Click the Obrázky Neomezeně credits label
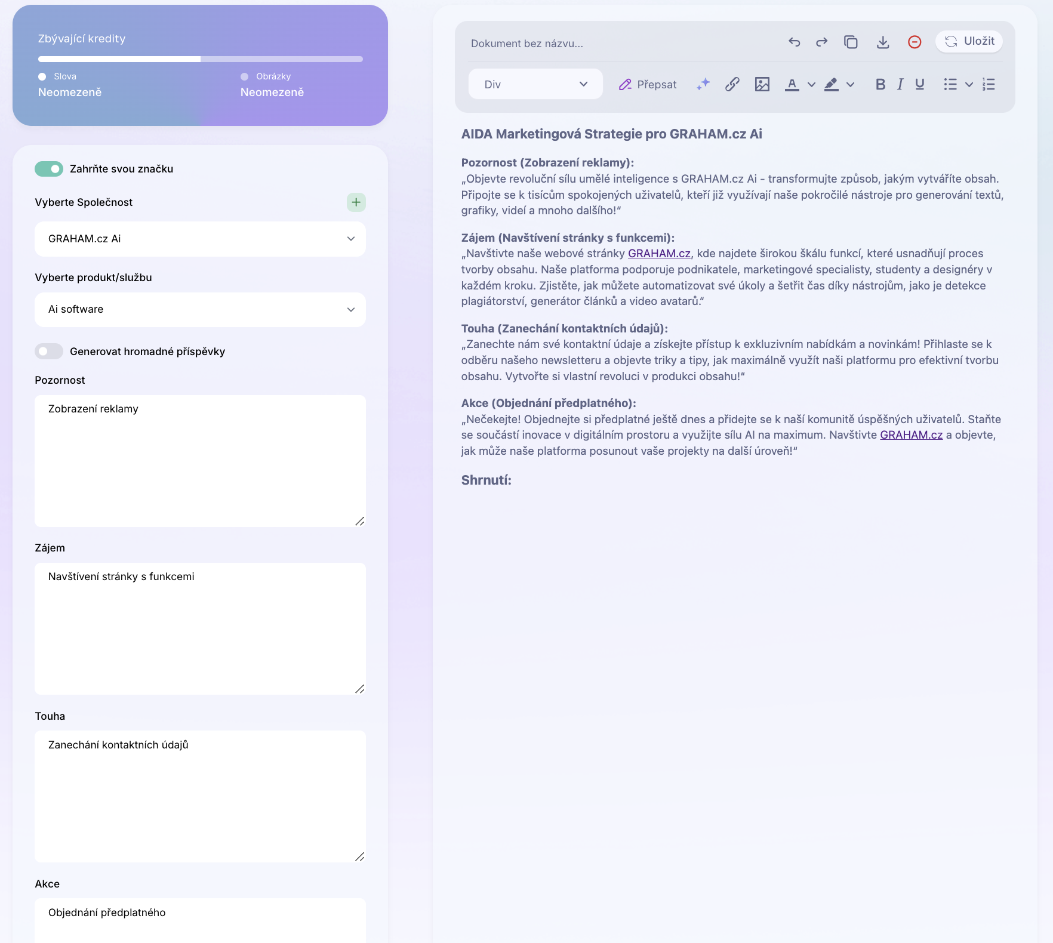 coord(272,85)
